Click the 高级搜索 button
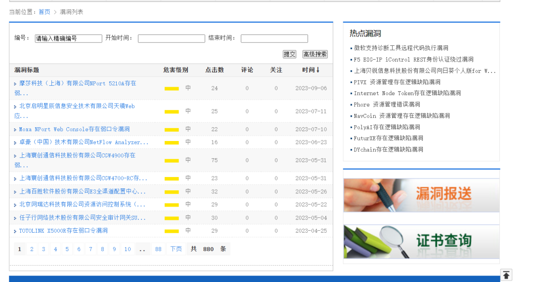The image size is (534, 282). [315, 54]
